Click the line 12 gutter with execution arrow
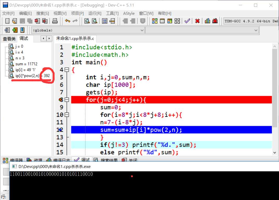 (x=60, y=130)
